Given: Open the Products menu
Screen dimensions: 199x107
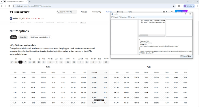Looking at the screenshot, I should (x=84, y=12).
